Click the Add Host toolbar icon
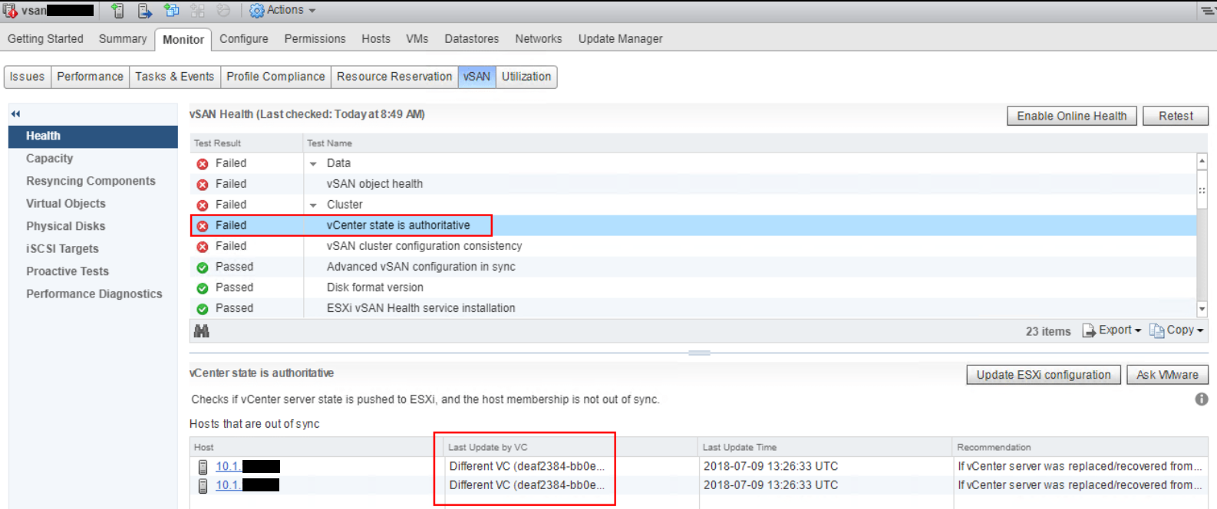The image size is (1217, 509). [x=117, y=11]
